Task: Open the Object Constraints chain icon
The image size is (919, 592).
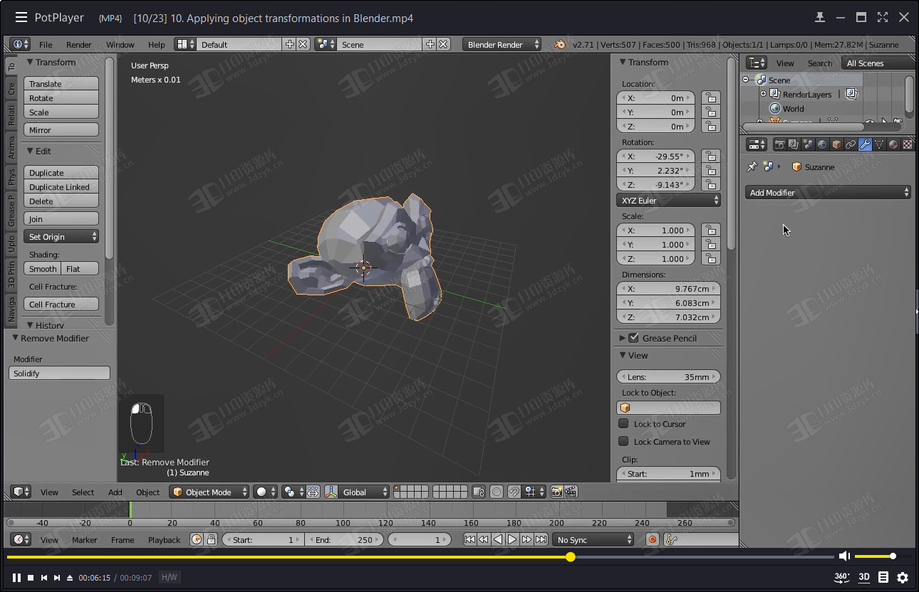Action: tap(851, 144)
